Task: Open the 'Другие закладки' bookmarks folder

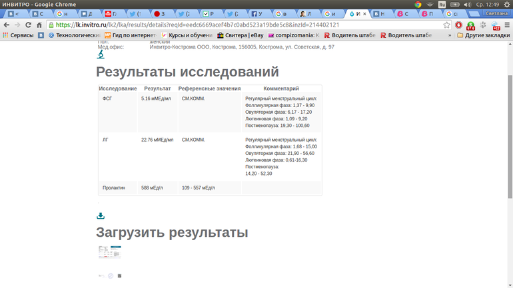Action: click(483, 35)
